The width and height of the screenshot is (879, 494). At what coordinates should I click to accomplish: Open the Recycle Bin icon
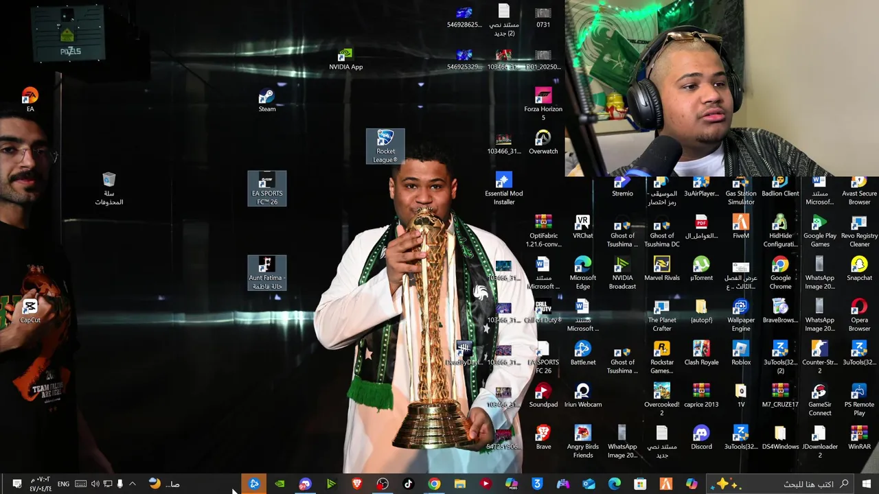[x=109, y=189]
